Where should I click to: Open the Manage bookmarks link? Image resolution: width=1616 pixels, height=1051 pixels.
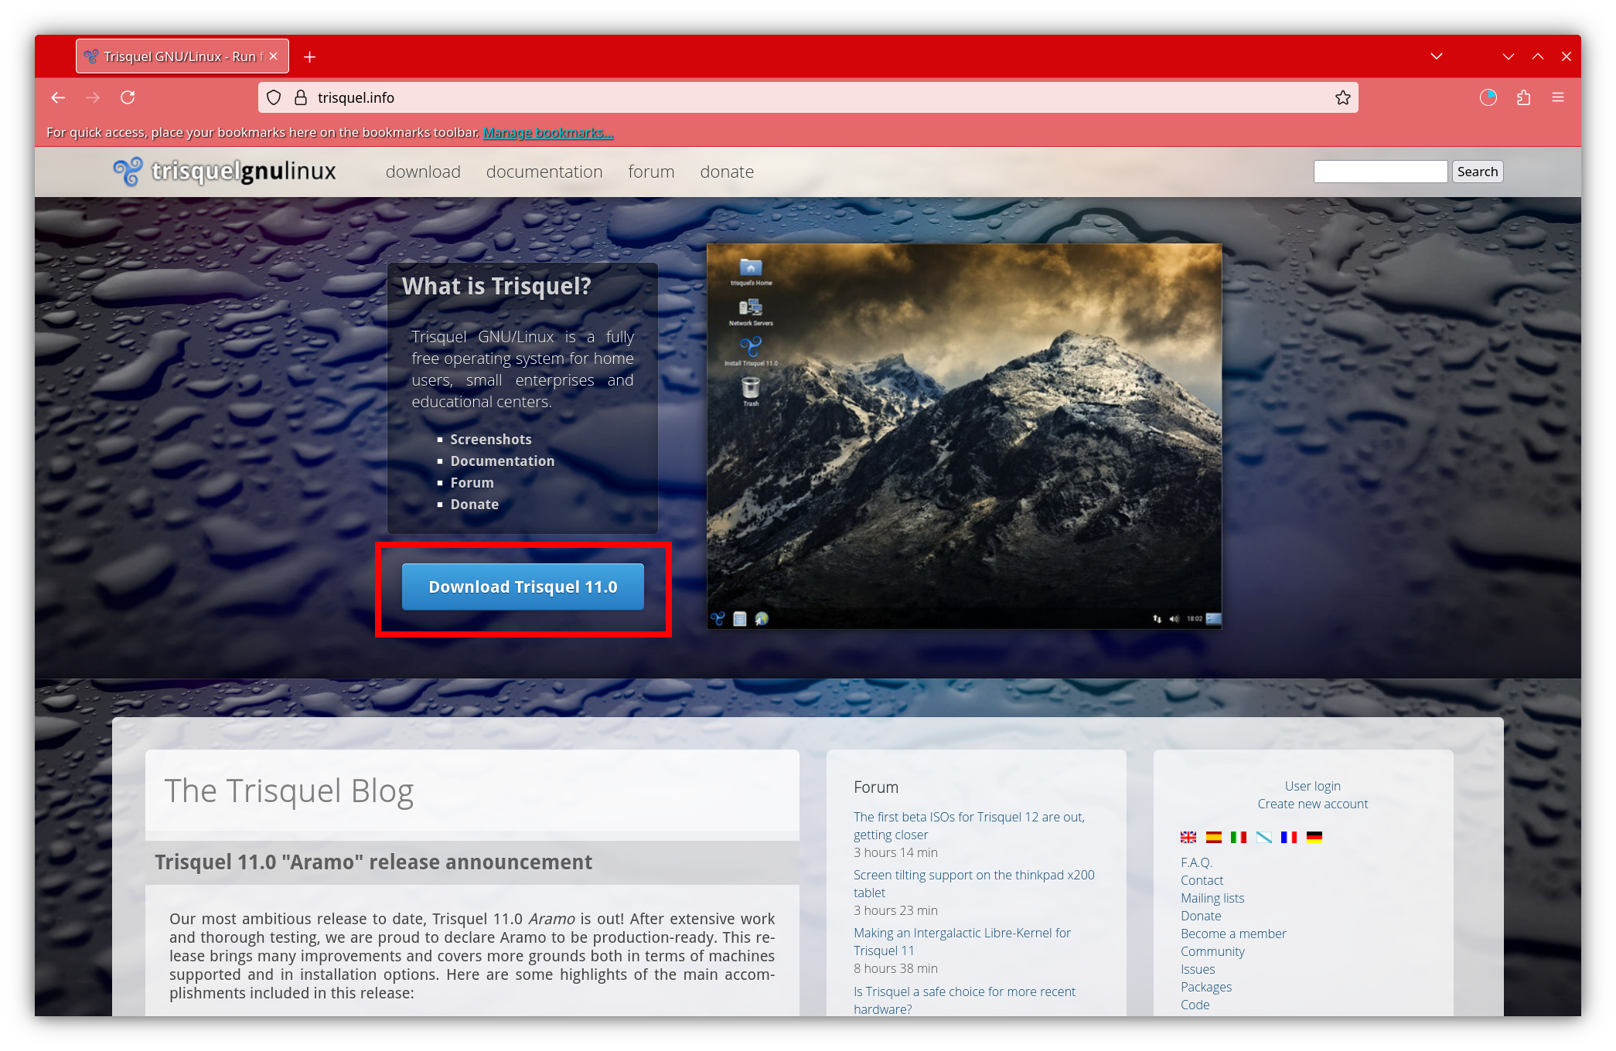tap(548, 133)
